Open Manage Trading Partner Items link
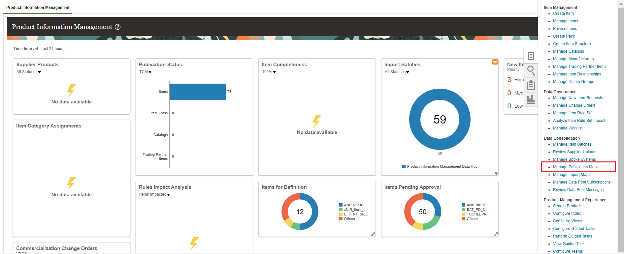Viewport: 624px width, 254px height. click(580, 67)
